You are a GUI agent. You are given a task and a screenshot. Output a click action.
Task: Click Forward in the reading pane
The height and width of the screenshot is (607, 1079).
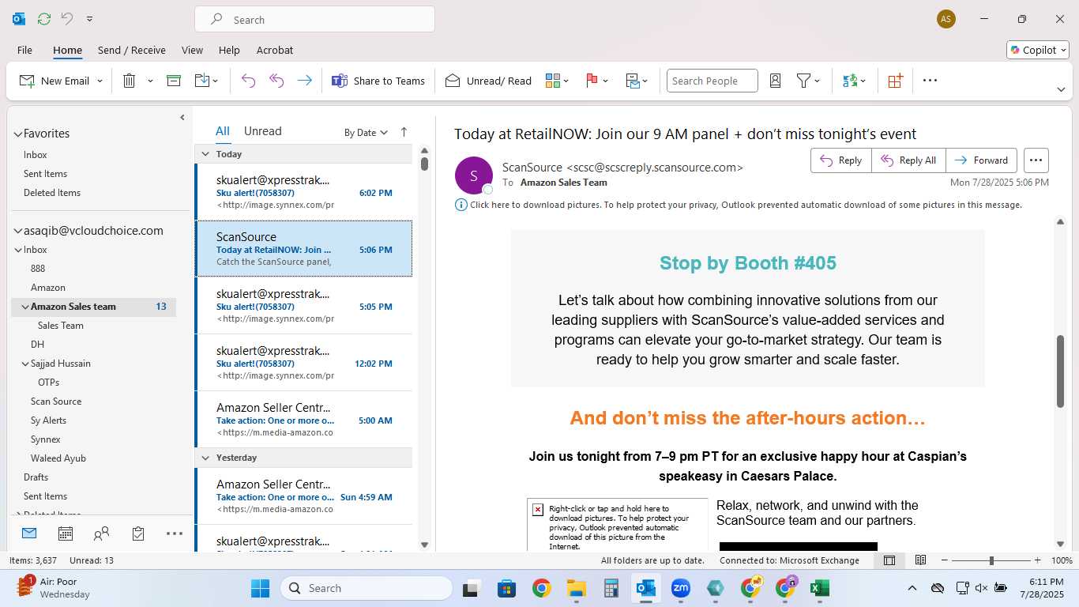981,160
